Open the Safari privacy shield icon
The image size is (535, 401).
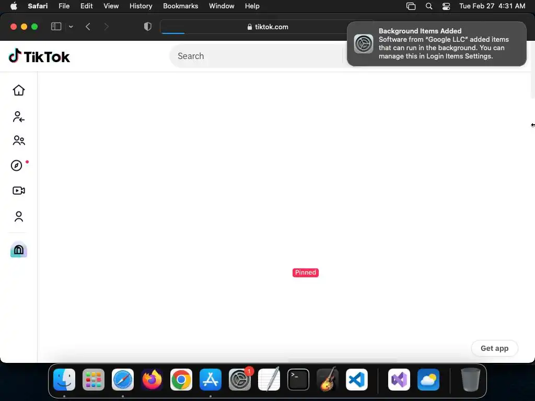click(147, 27)
